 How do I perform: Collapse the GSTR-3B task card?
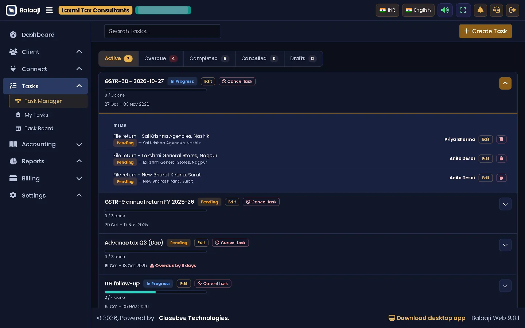[505, 83]
